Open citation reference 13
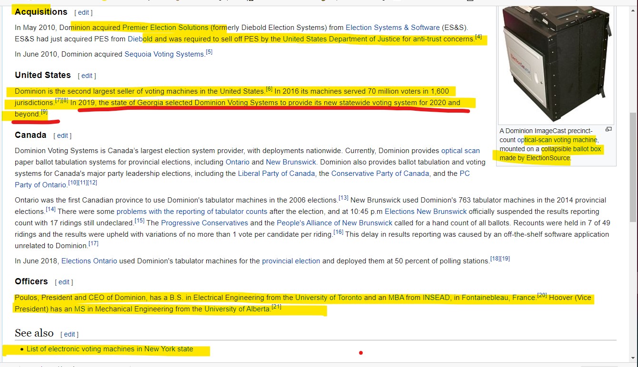The width and height of the screenshot is (638, 367). pyautogui.click(x=344, y=198)
